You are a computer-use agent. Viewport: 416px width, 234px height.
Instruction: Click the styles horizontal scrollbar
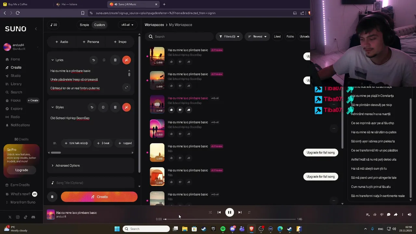(56, 153)
